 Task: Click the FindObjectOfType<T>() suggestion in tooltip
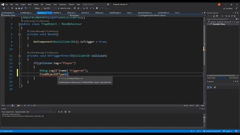click(x=72, y=78)
